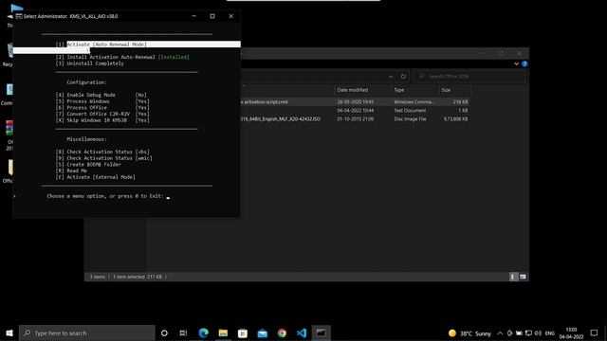Click the Create $OEM$ Folder line

click(x=88, y=164)
